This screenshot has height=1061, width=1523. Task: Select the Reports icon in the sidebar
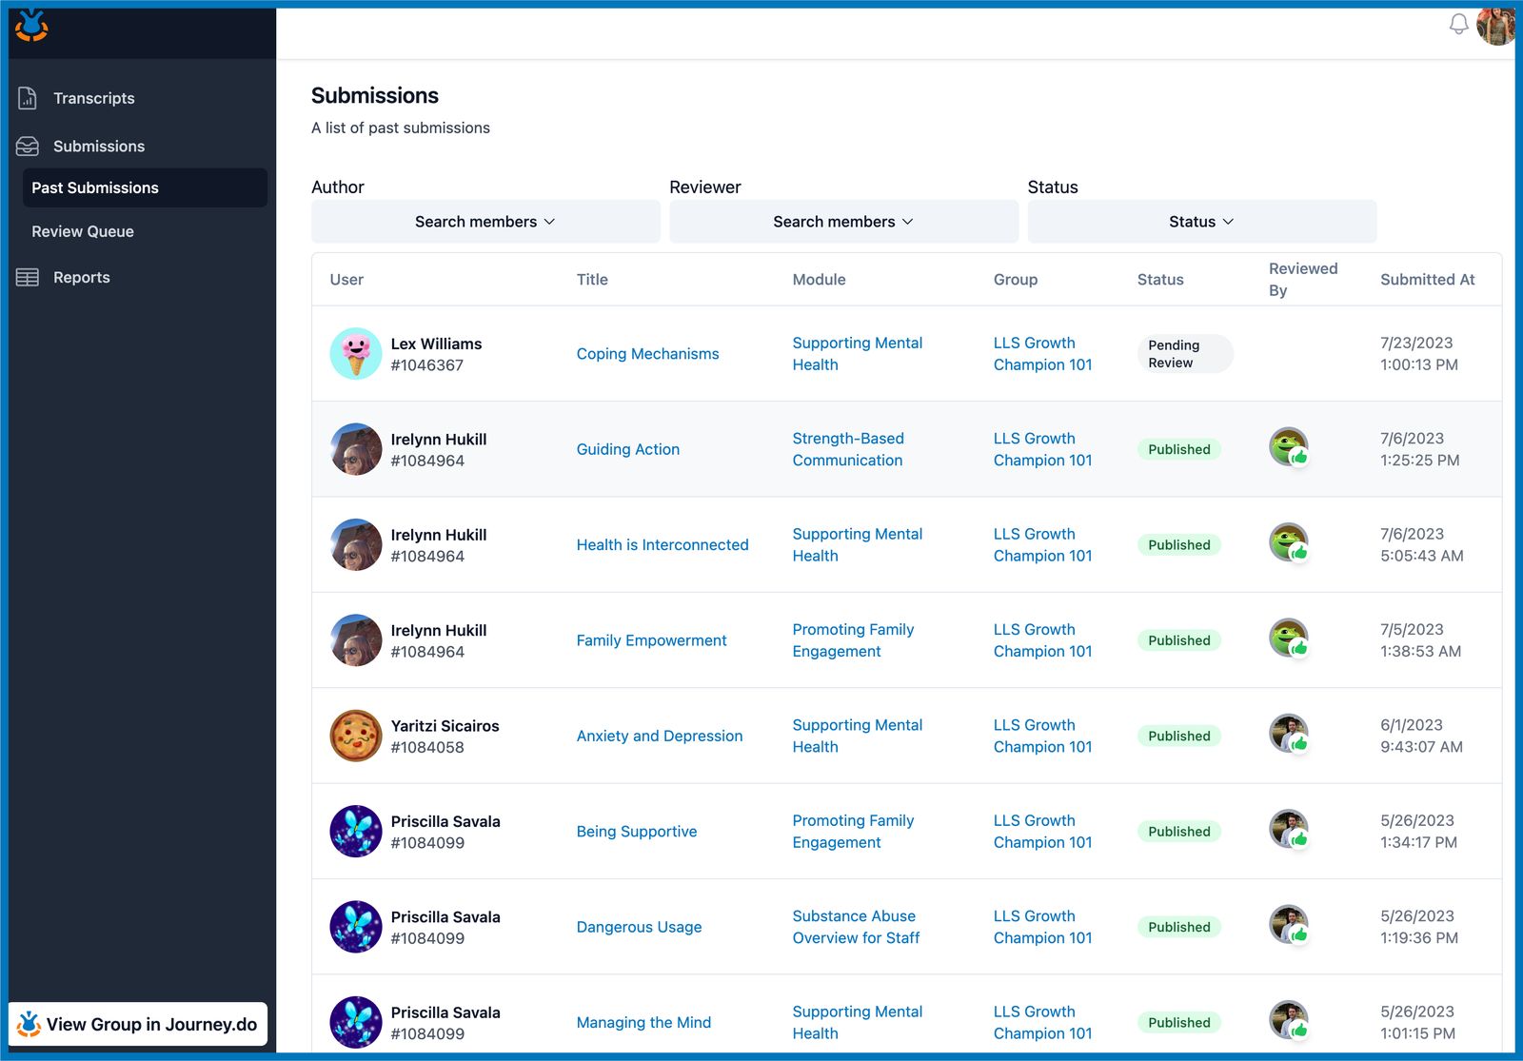[27, 277]
